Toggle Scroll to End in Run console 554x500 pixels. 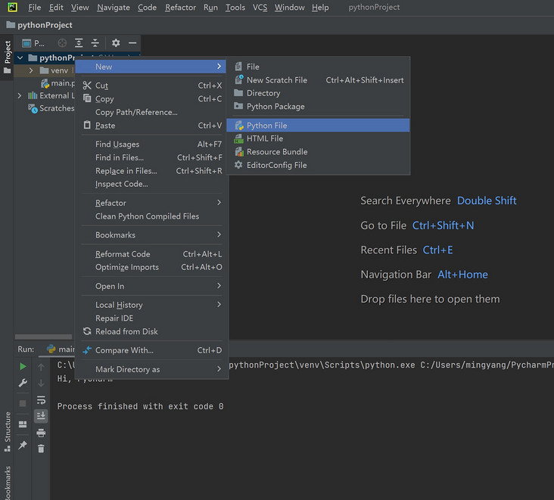(x=41, y=416)
